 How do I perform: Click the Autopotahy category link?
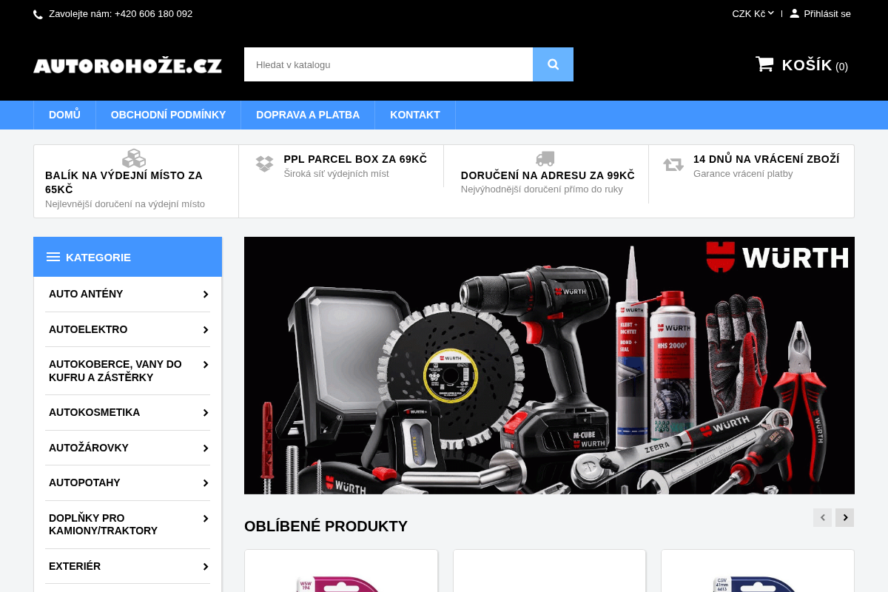point(84,482)
